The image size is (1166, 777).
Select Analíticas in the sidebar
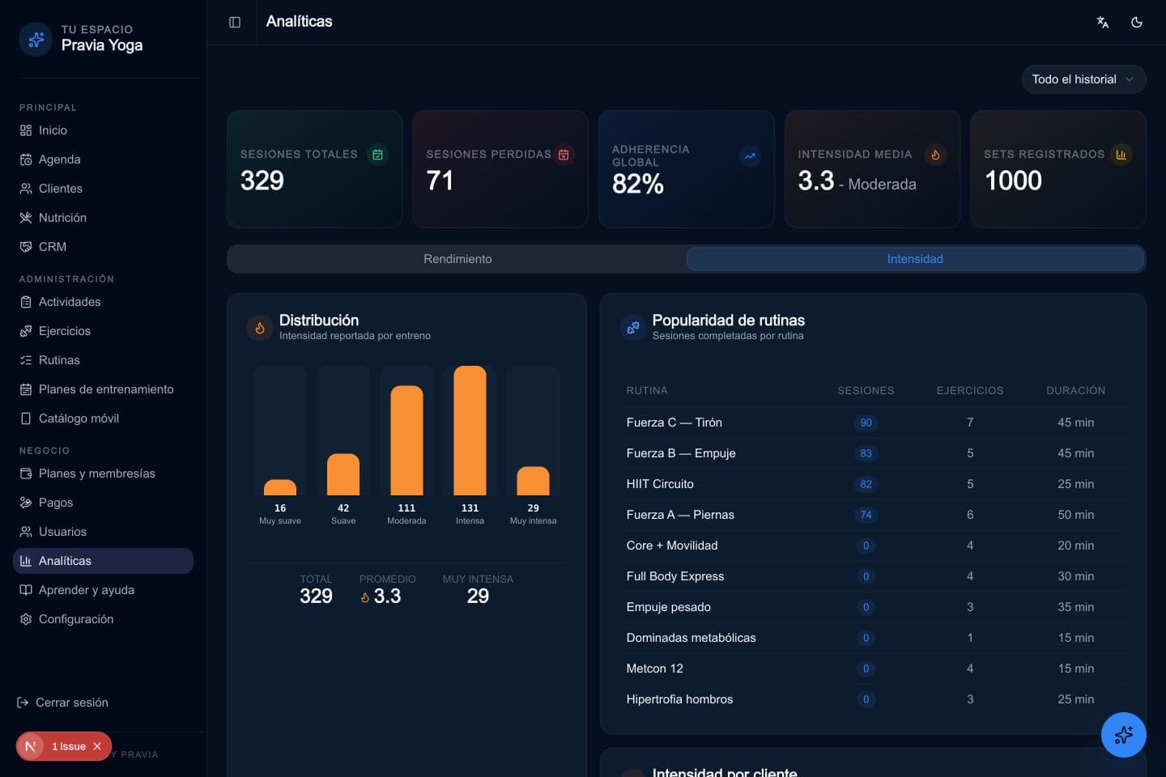pos(103,561)
